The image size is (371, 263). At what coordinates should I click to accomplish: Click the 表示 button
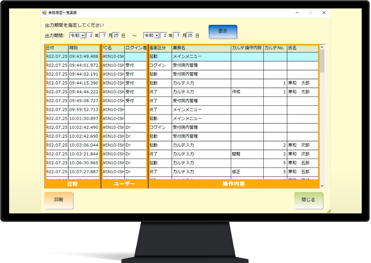(x=223, y=32)
